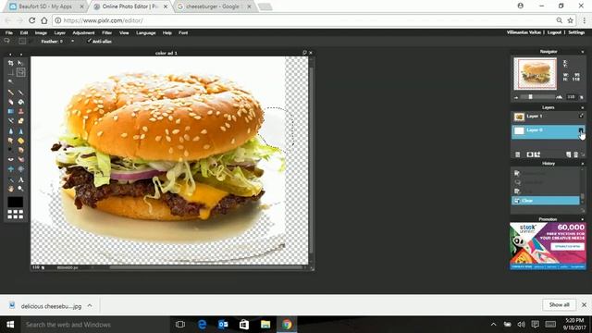Select the Blur tool
This screenshot has height=333, width=592.
pyautogui.click(x=10, y=131)
